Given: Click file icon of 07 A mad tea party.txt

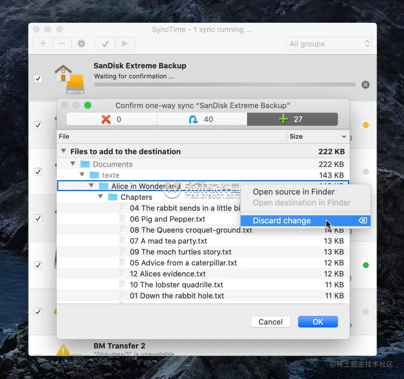Looking at the screenshot, I should 122,241.
